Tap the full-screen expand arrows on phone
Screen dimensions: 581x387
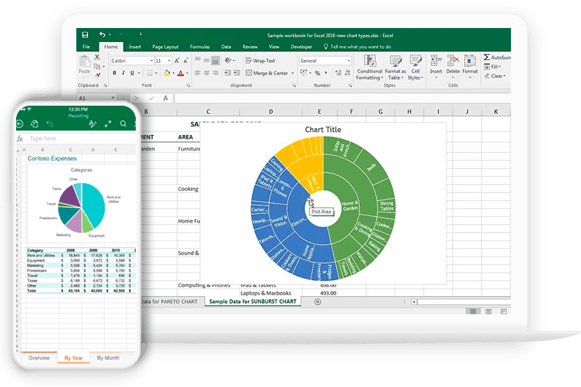108,124
